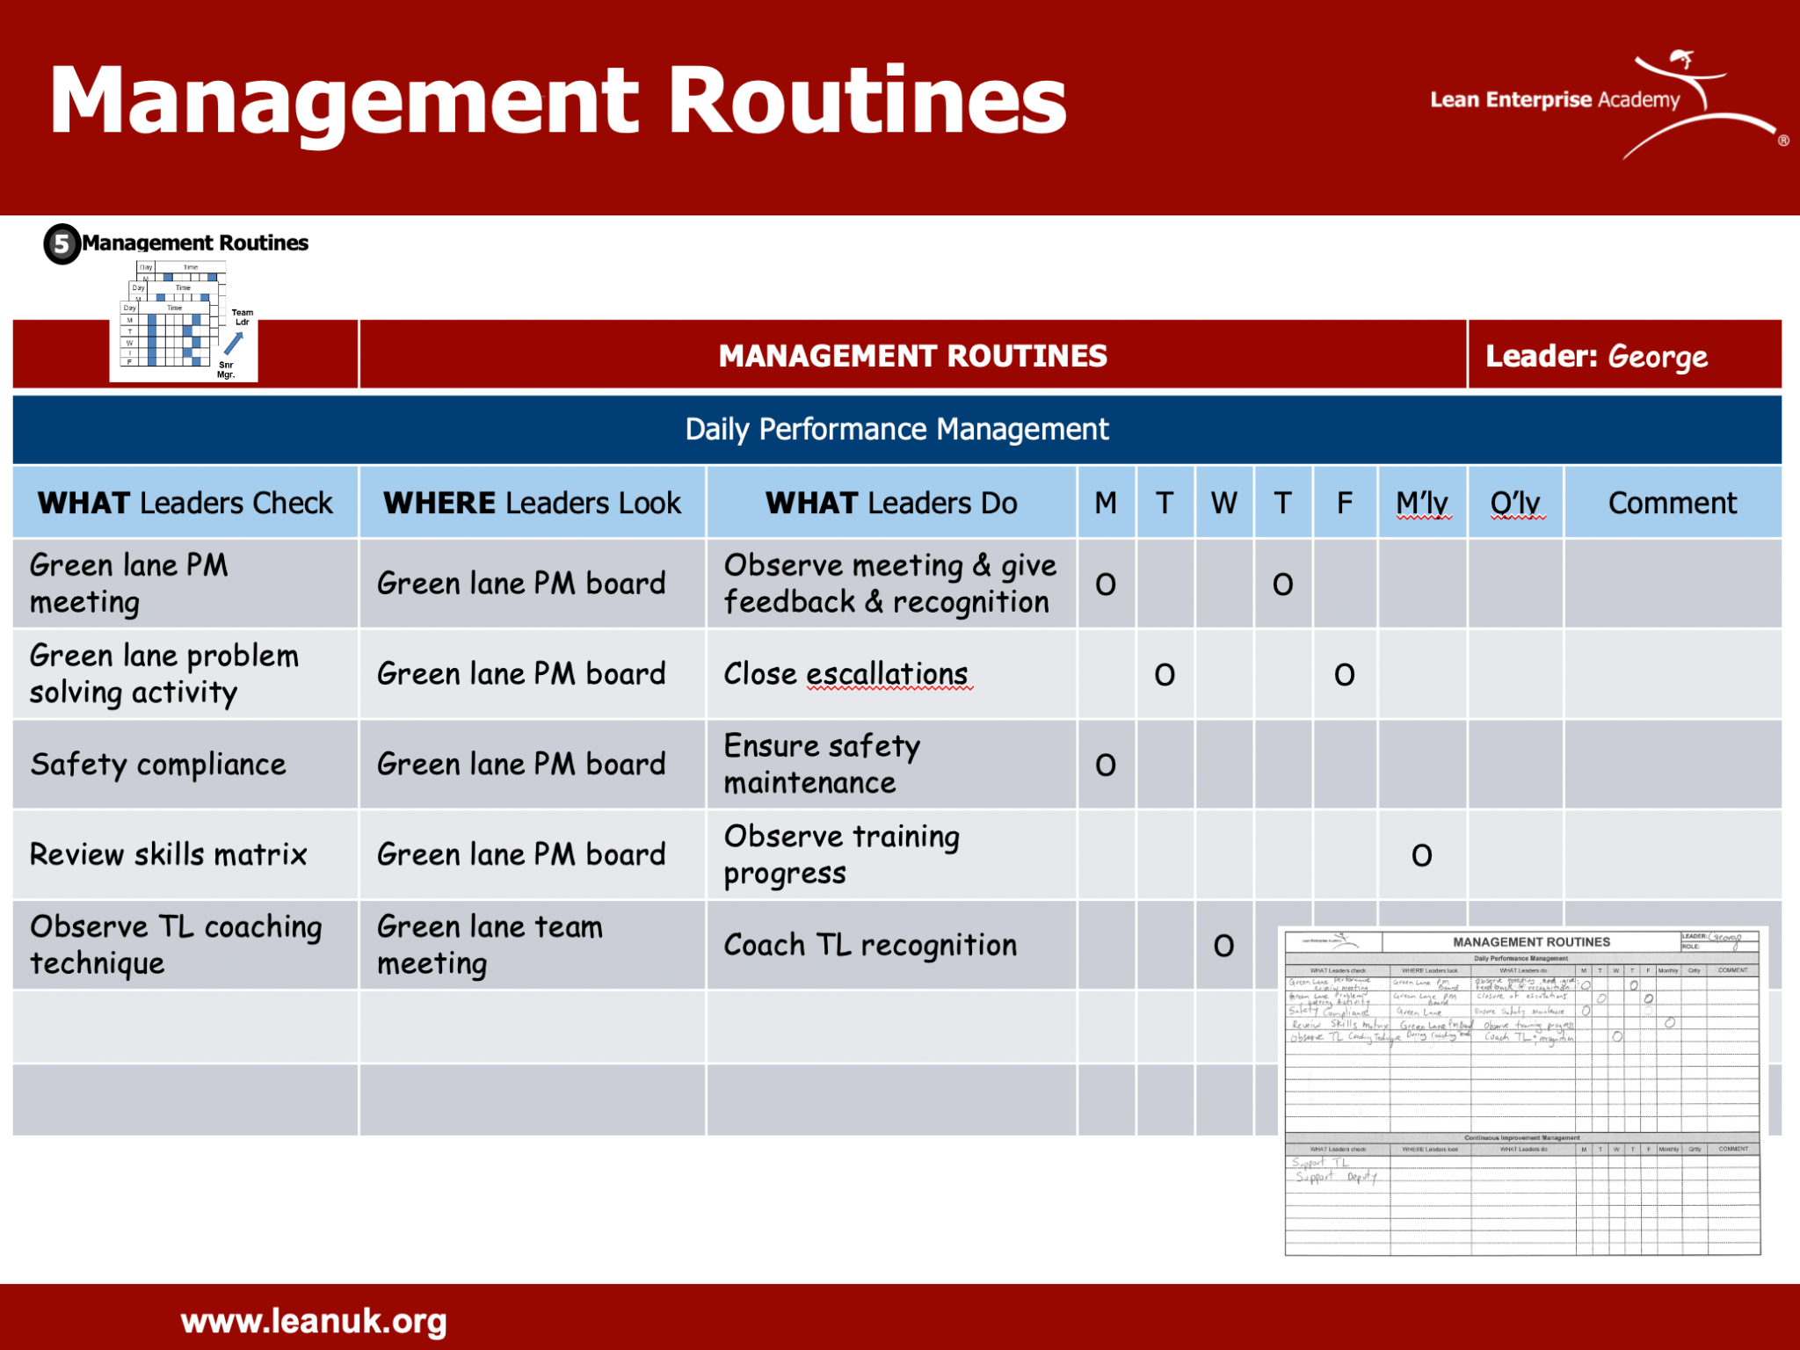
Task: Select the large 'Management Routines' slide title
Action: point(558,101)
